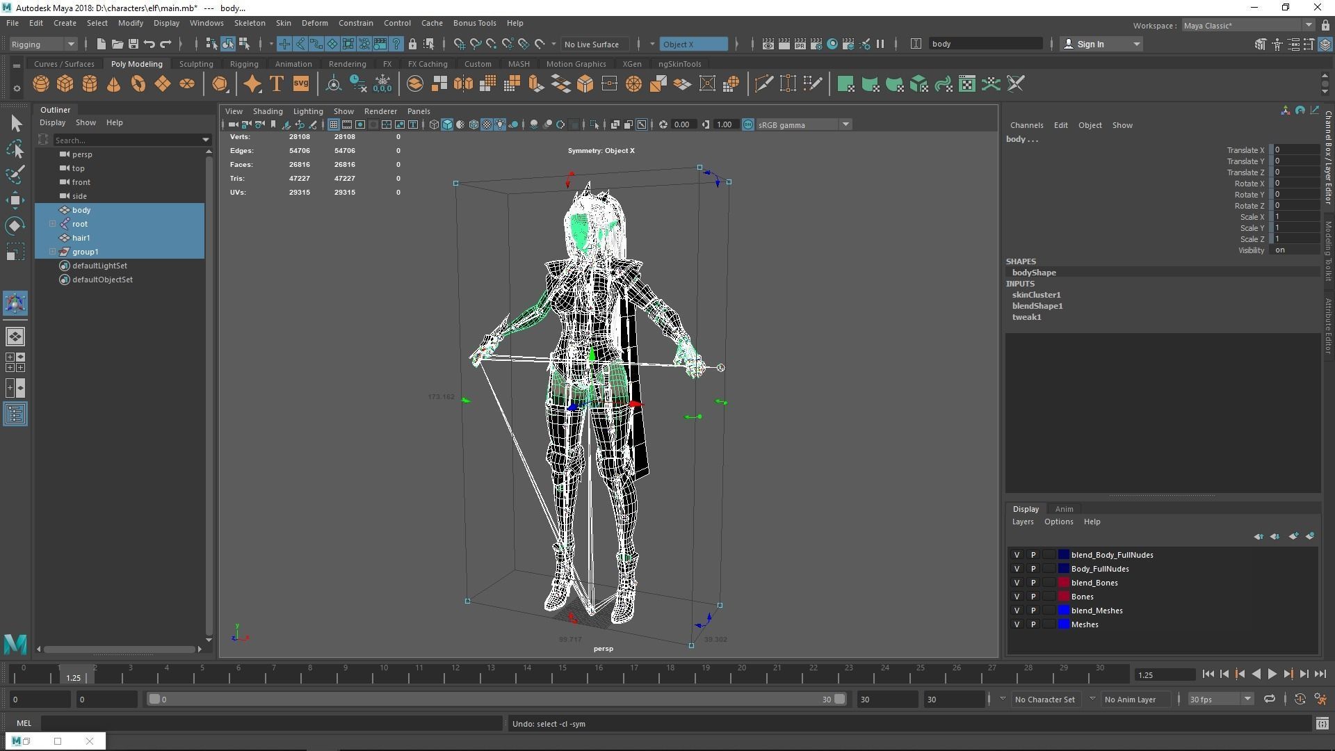Create a polygon cube from shelf
Viewport: 1335px width, 751px height.
tap(65, 84)
